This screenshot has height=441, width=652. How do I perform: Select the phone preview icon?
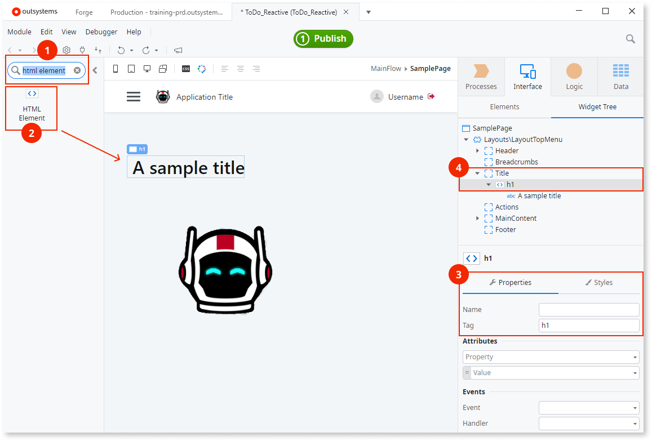115,68
